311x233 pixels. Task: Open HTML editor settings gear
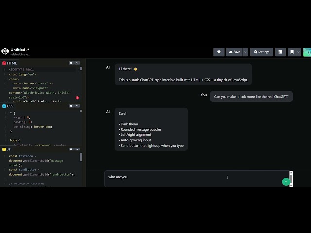tap(71, 63)
